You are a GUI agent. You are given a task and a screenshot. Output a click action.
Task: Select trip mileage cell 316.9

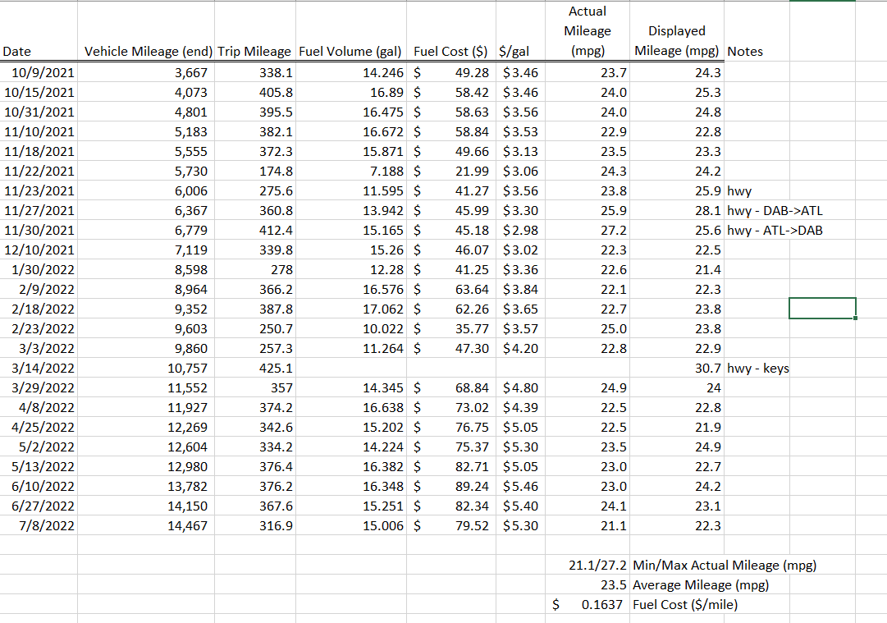pos(255,525)
